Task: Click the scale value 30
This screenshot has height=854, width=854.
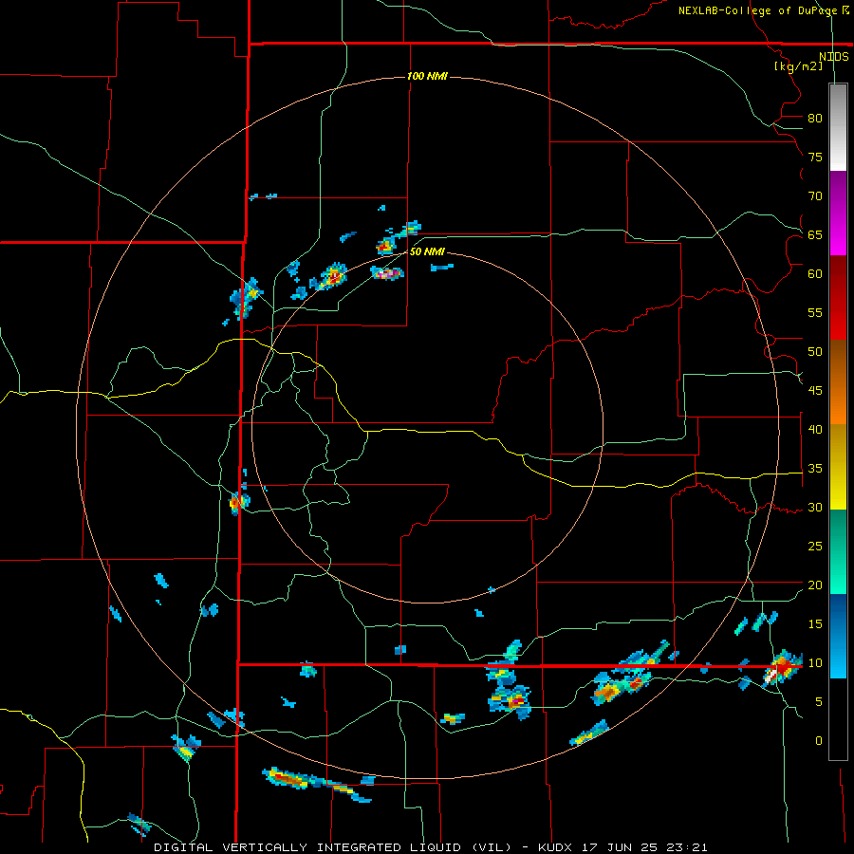Action: tap(815, 507)
